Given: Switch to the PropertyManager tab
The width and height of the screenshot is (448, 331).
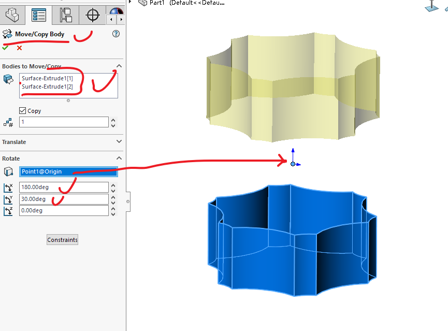Looking at the screenshot, I should click(x=39, y=15).
